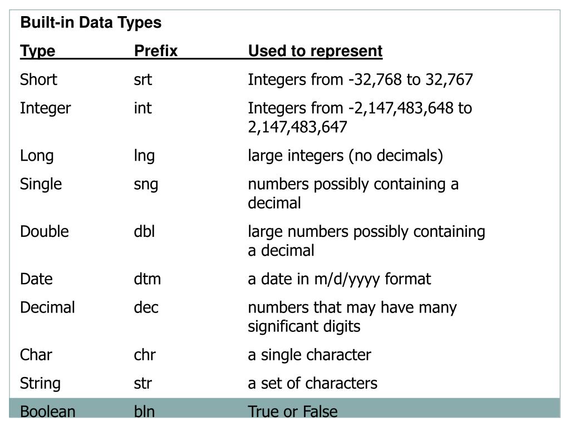Select the 'Single' type label
570x427 pixels.
(41, 184)
